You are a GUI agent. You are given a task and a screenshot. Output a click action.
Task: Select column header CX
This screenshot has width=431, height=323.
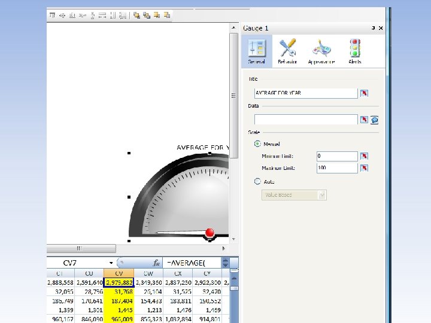[x=178, y=273]
